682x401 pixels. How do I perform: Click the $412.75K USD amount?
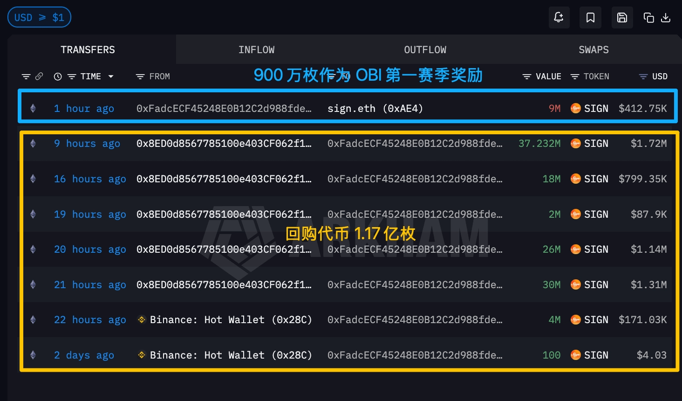pos(643,109)
